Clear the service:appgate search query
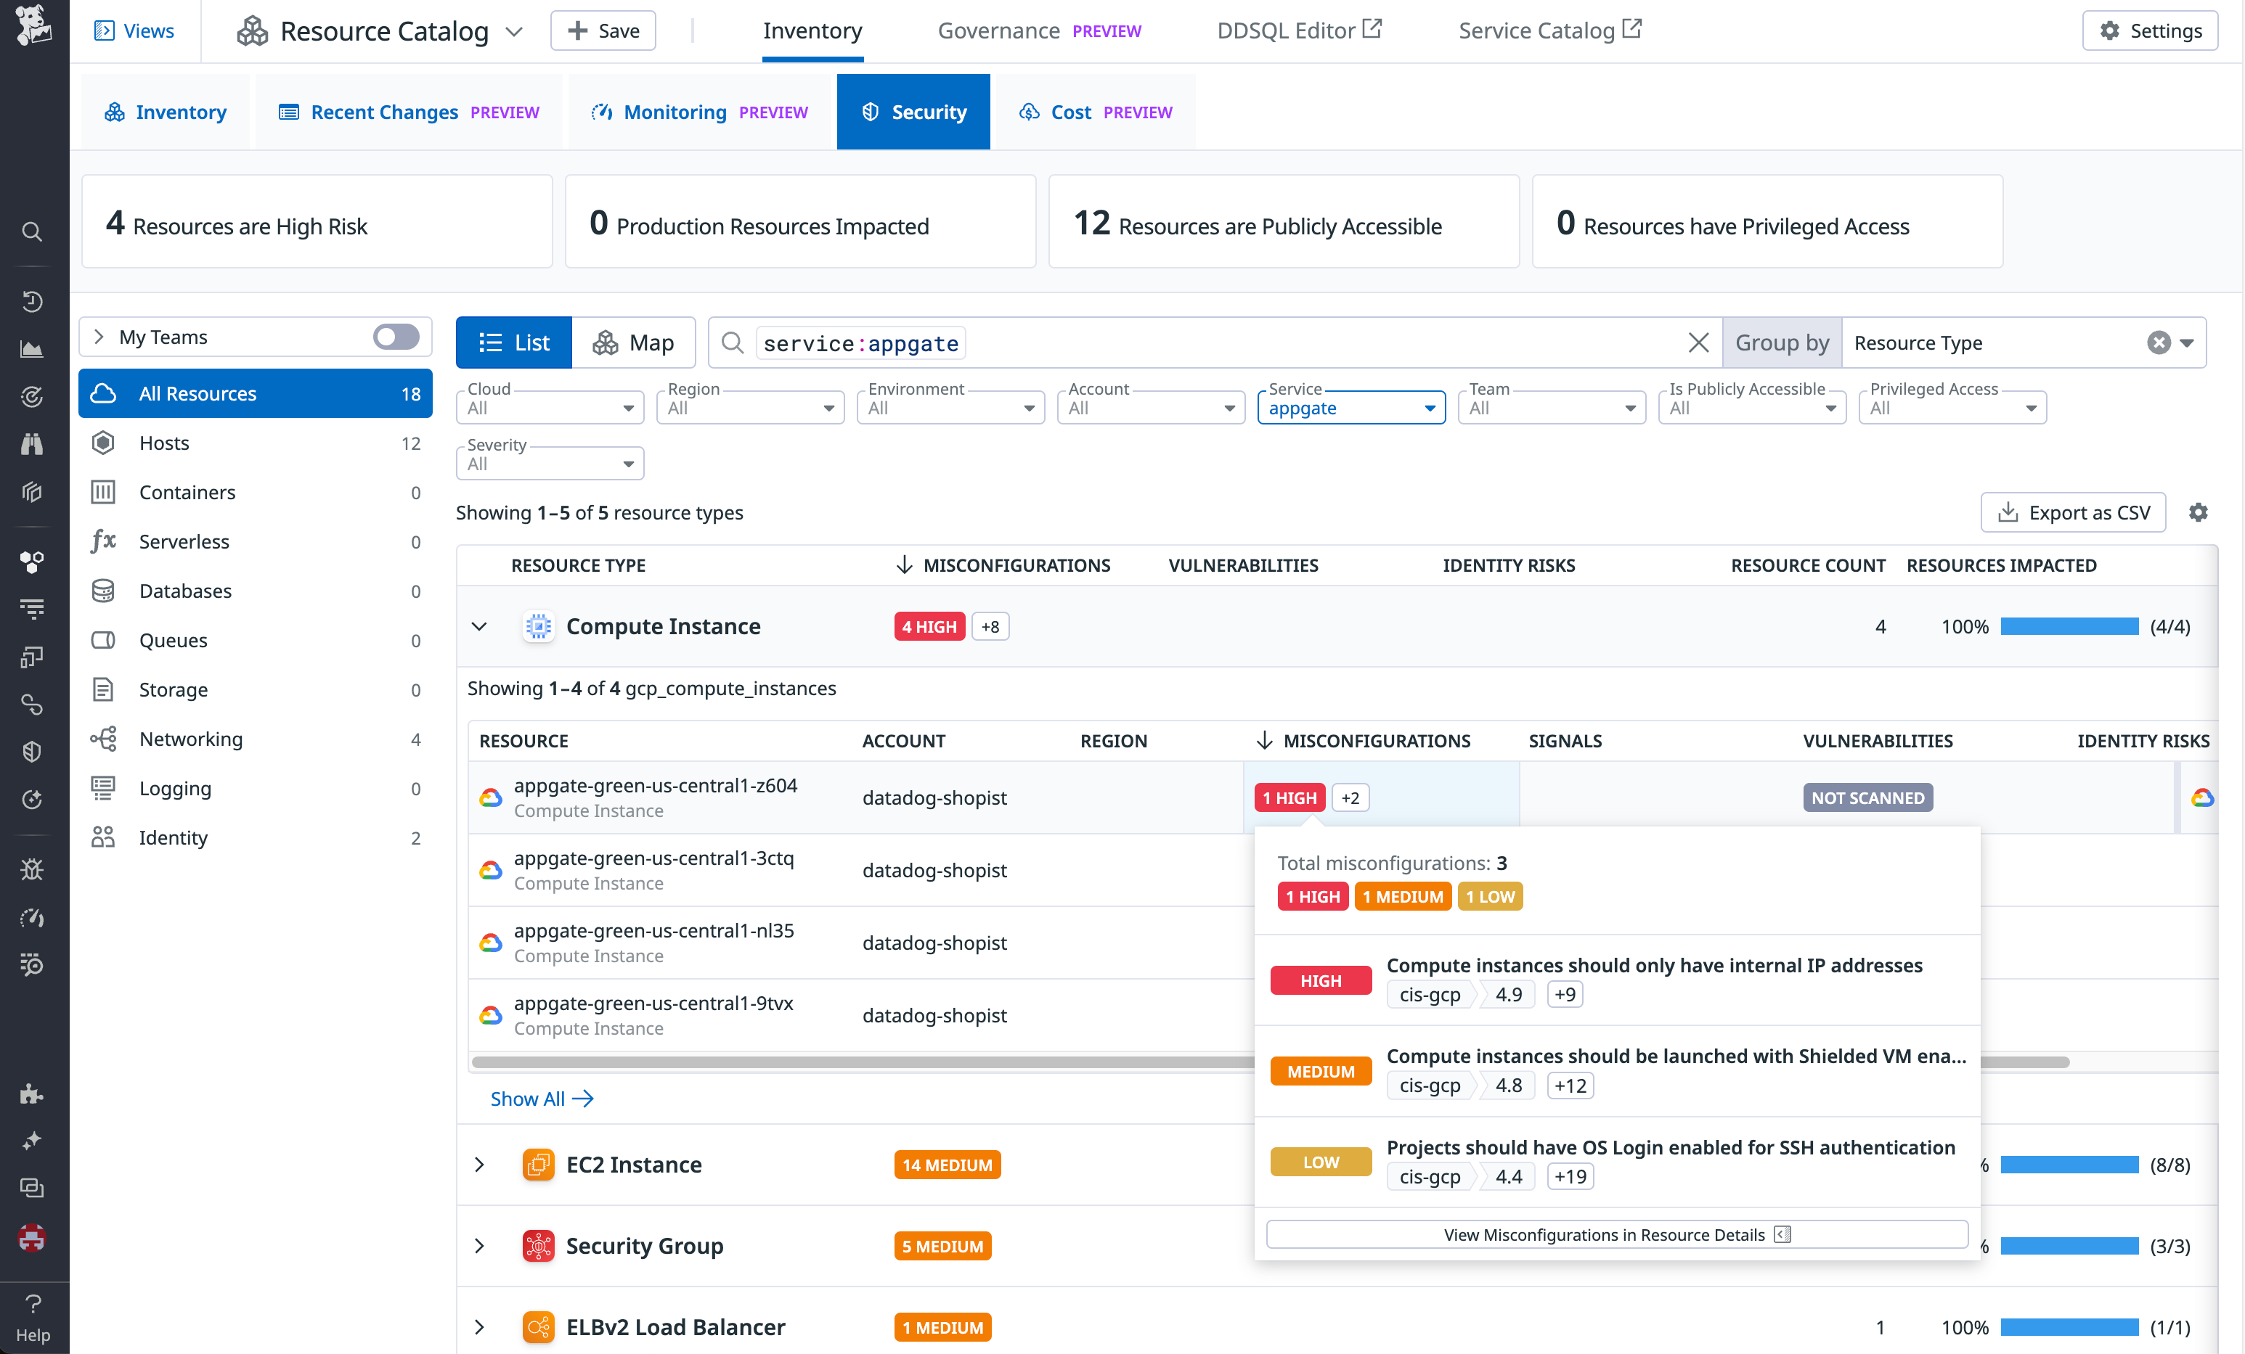 click(x=1698, y=342)
